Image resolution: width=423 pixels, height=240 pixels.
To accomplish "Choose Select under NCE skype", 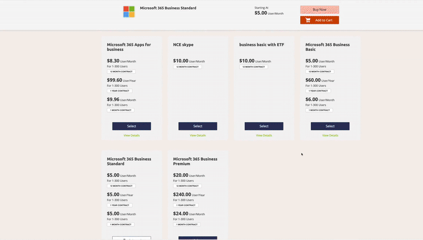I will click(198, 126).
